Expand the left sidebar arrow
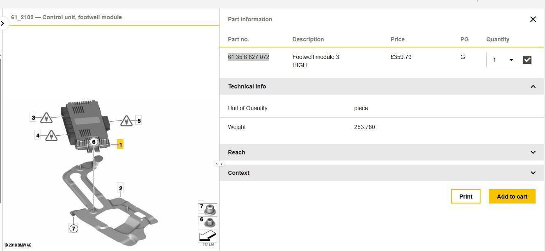The width and height of the screenshot is (545, 251). point(3,23)
